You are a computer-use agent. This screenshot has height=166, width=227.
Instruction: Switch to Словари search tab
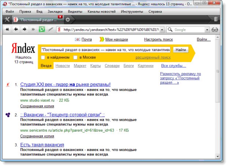[112, 66]
